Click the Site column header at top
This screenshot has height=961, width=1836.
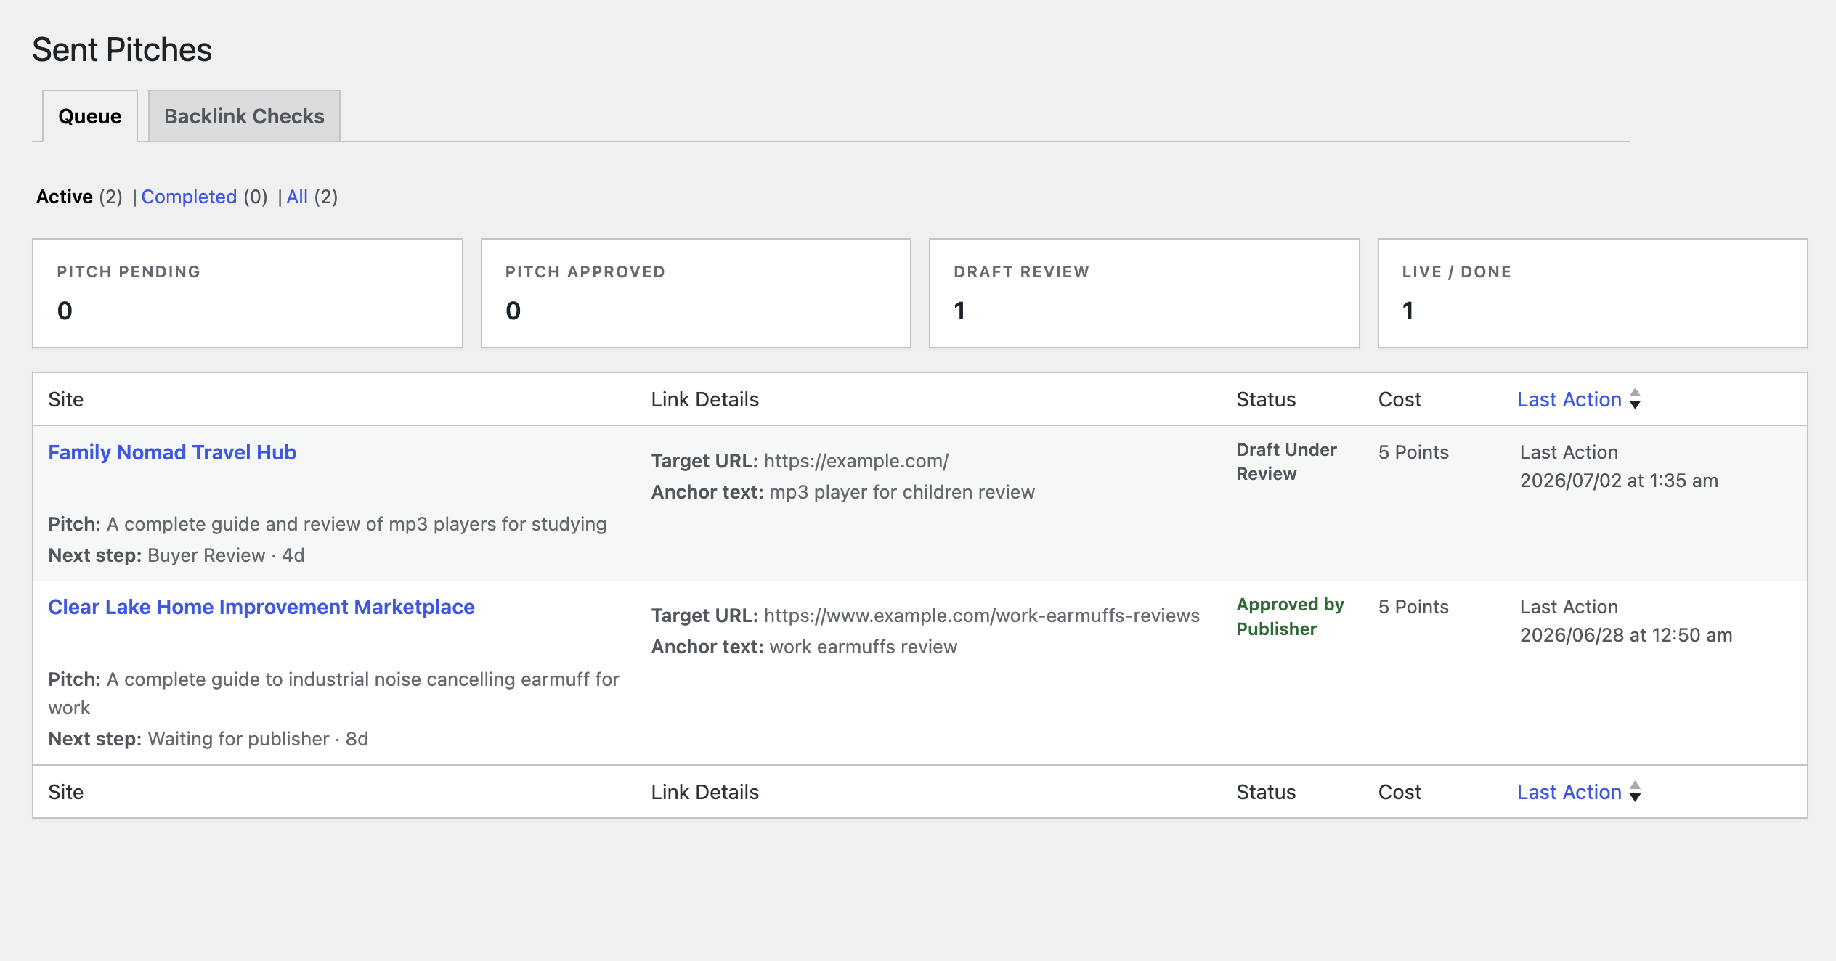65,399
